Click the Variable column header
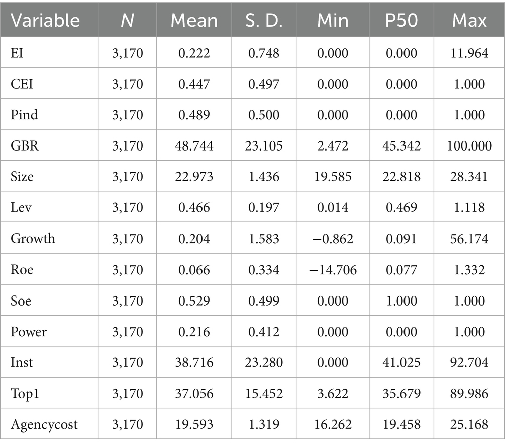Viewport: 505px width, 448px height. point(45,20)
